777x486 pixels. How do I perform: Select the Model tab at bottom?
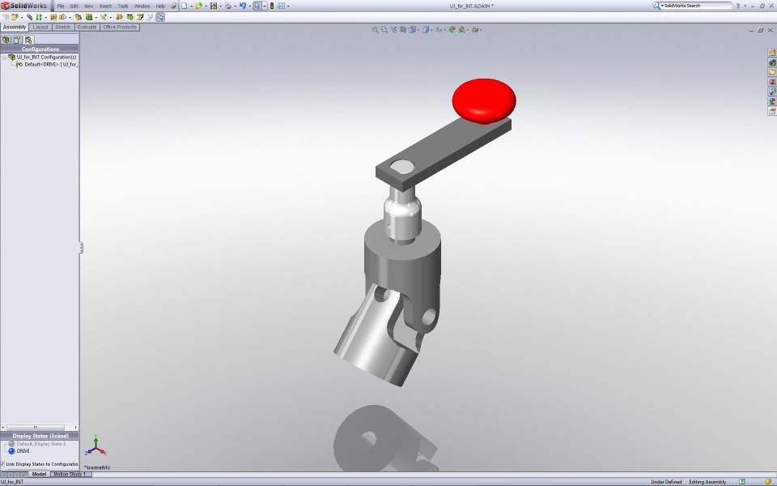click(39, 474)
